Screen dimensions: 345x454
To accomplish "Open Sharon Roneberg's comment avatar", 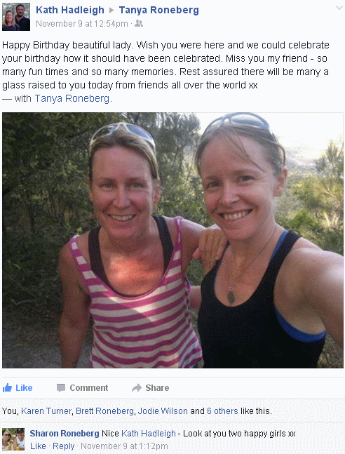I will pyautogui.click(x=13, y=439).
